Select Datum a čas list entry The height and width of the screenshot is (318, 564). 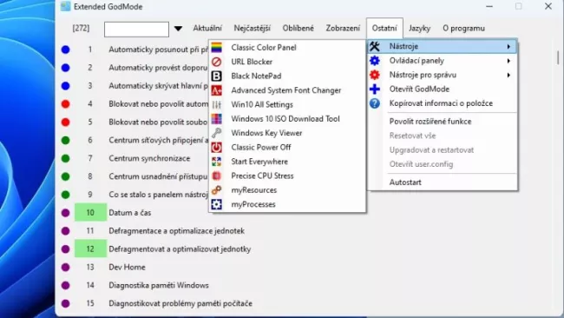pos(130,213)
